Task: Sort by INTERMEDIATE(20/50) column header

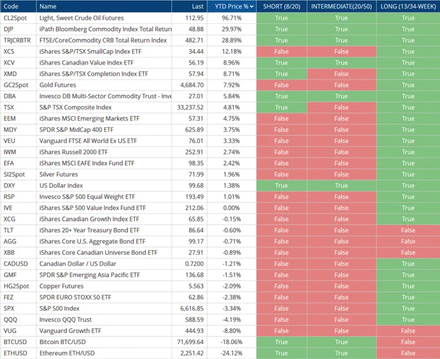Action: tap(341, 6)
